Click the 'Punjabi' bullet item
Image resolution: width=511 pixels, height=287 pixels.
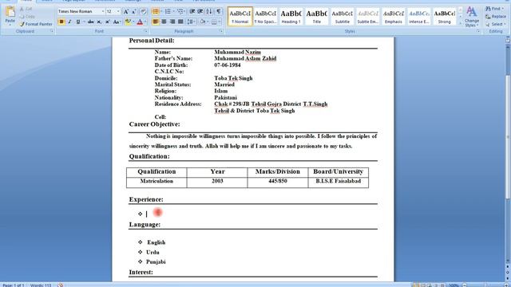[156, 261]
